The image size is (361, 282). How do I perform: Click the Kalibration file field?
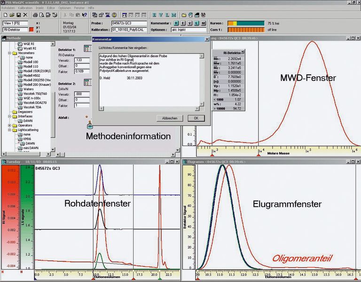[x=129, y=30]
